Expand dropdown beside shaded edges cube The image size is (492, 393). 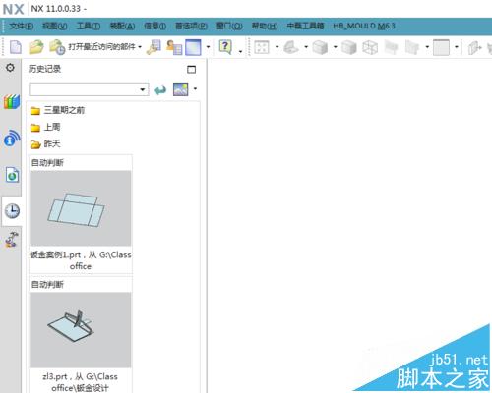[336, 47]
